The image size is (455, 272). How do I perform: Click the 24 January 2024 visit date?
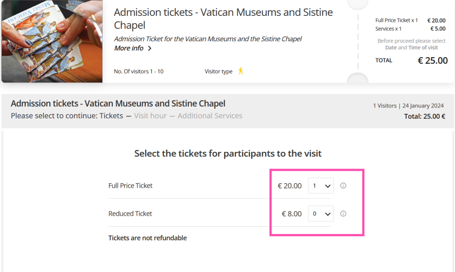pyautogui.click(x=423, y=106)
